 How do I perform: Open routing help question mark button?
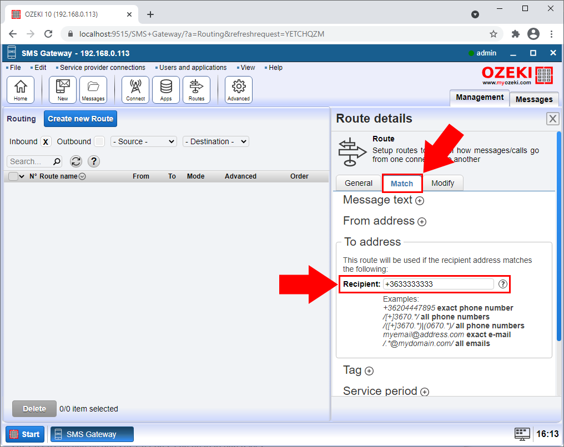[94, 161]
